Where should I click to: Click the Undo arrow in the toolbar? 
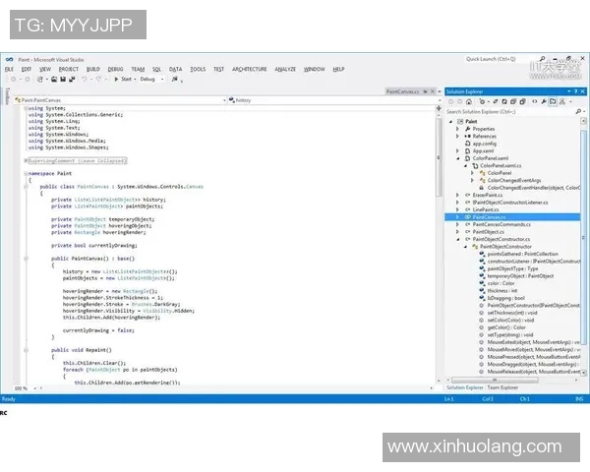(85, 80)
